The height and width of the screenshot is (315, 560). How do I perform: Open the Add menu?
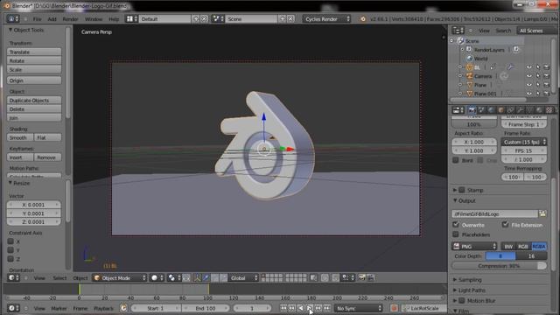coord(52,19)
